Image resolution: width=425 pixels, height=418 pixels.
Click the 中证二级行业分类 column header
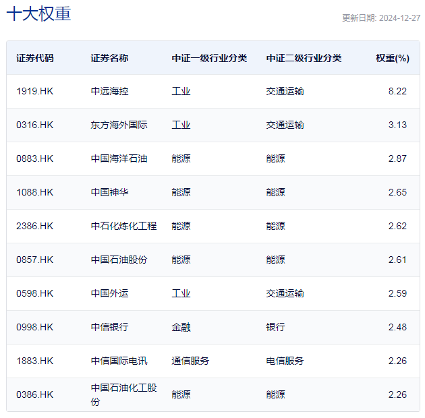[x=304, y=58]
